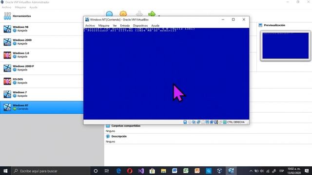Open Archivo menu in Windows NT window
The width and height of the screenshot is (312, 175).
click(x=90, y=26)
